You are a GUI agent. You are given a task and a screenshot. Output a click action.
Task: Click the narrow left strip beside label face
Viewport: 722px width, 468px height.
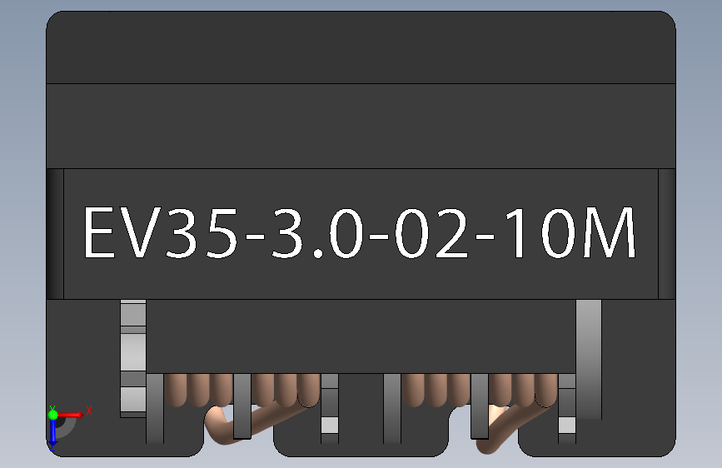click(55, 234)
